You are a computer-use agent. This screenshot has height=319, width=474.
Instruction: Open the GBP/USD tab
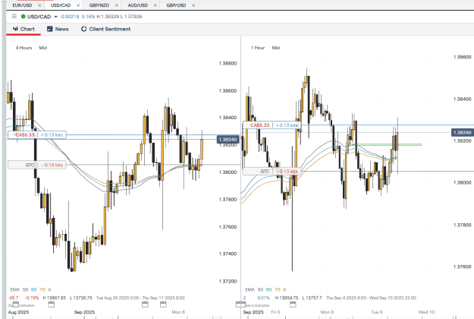click(x=176, y=5)
